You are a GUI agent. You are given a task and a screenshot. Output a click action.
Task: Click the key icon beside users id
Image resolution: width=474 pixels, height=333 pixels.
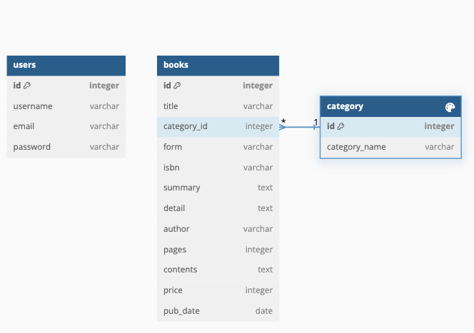27,86
